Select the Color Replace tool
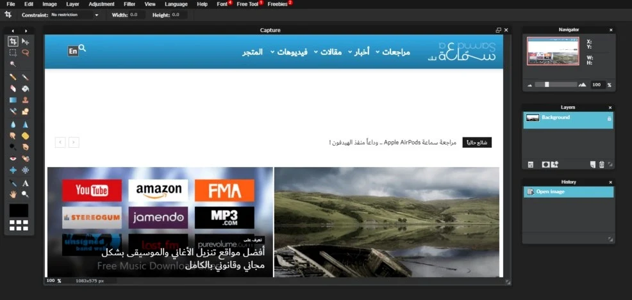Viewport: 632px width, 300px height. coord(13,111)
